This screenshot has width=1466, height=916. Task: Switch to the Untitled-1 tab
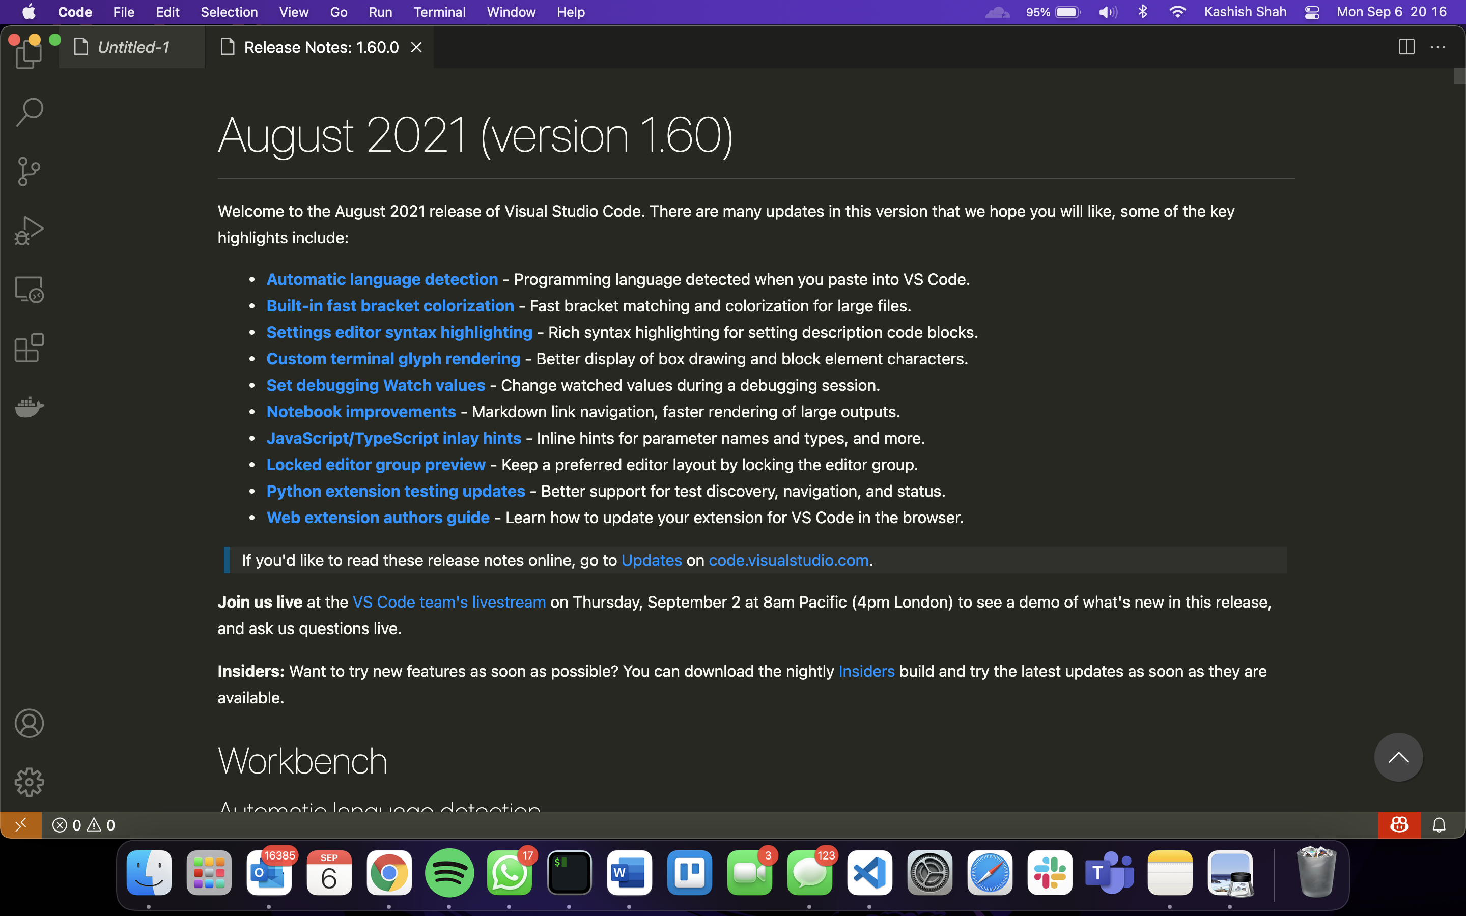pos(132,47)
